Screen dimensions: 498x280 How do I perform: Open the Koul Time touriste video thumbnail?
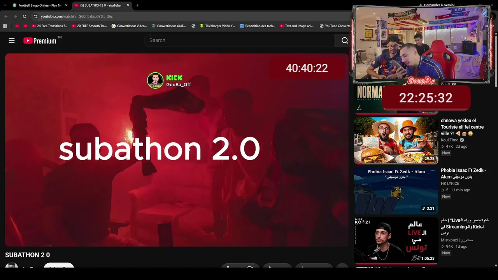point(396,140)
